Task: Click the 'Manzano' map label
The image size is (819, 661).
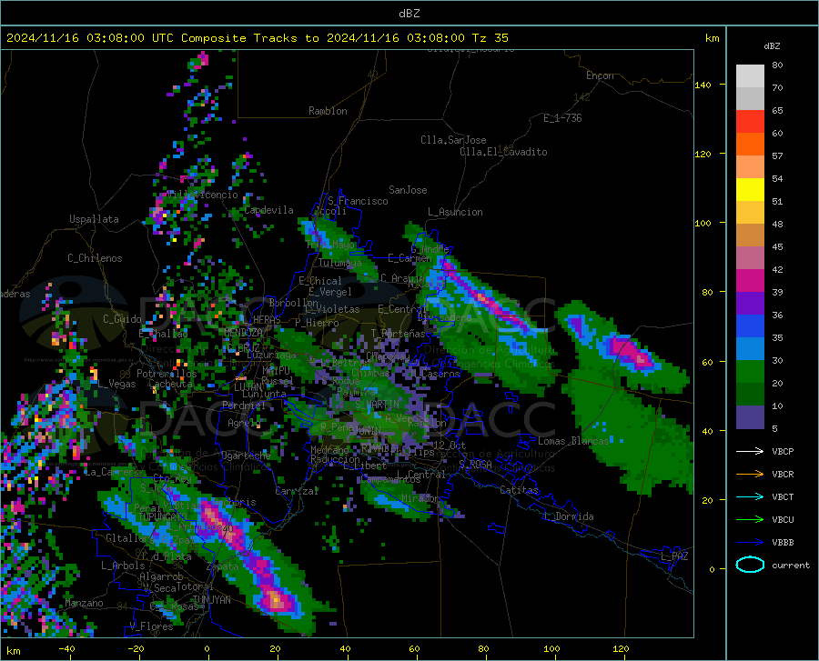Action: pyautogui.click(x=84, y=603)
